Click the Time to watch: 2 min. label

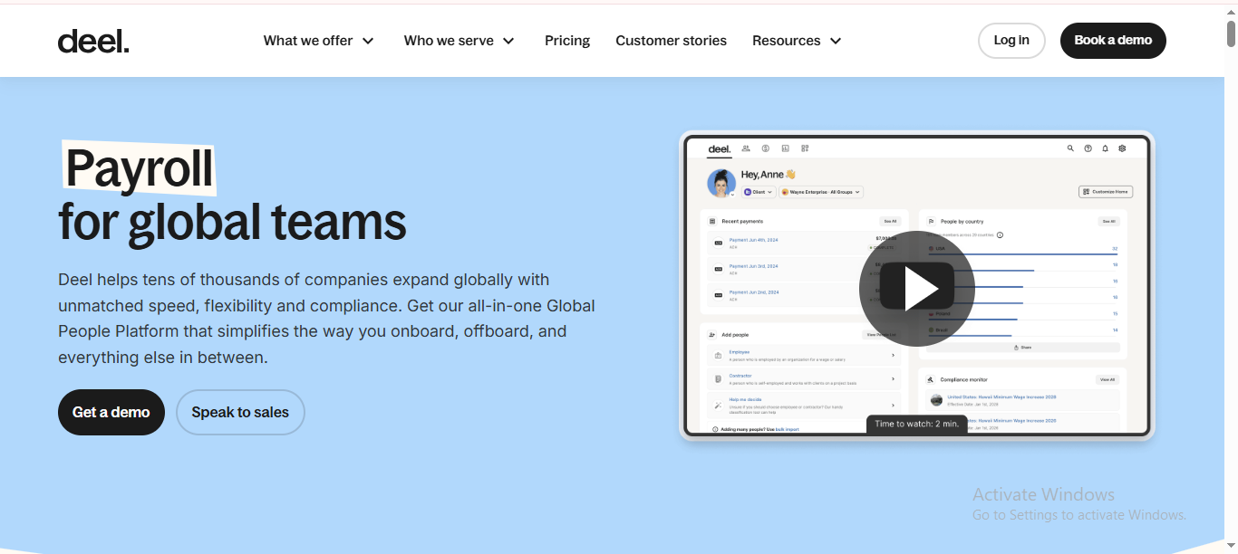(917, 424)
